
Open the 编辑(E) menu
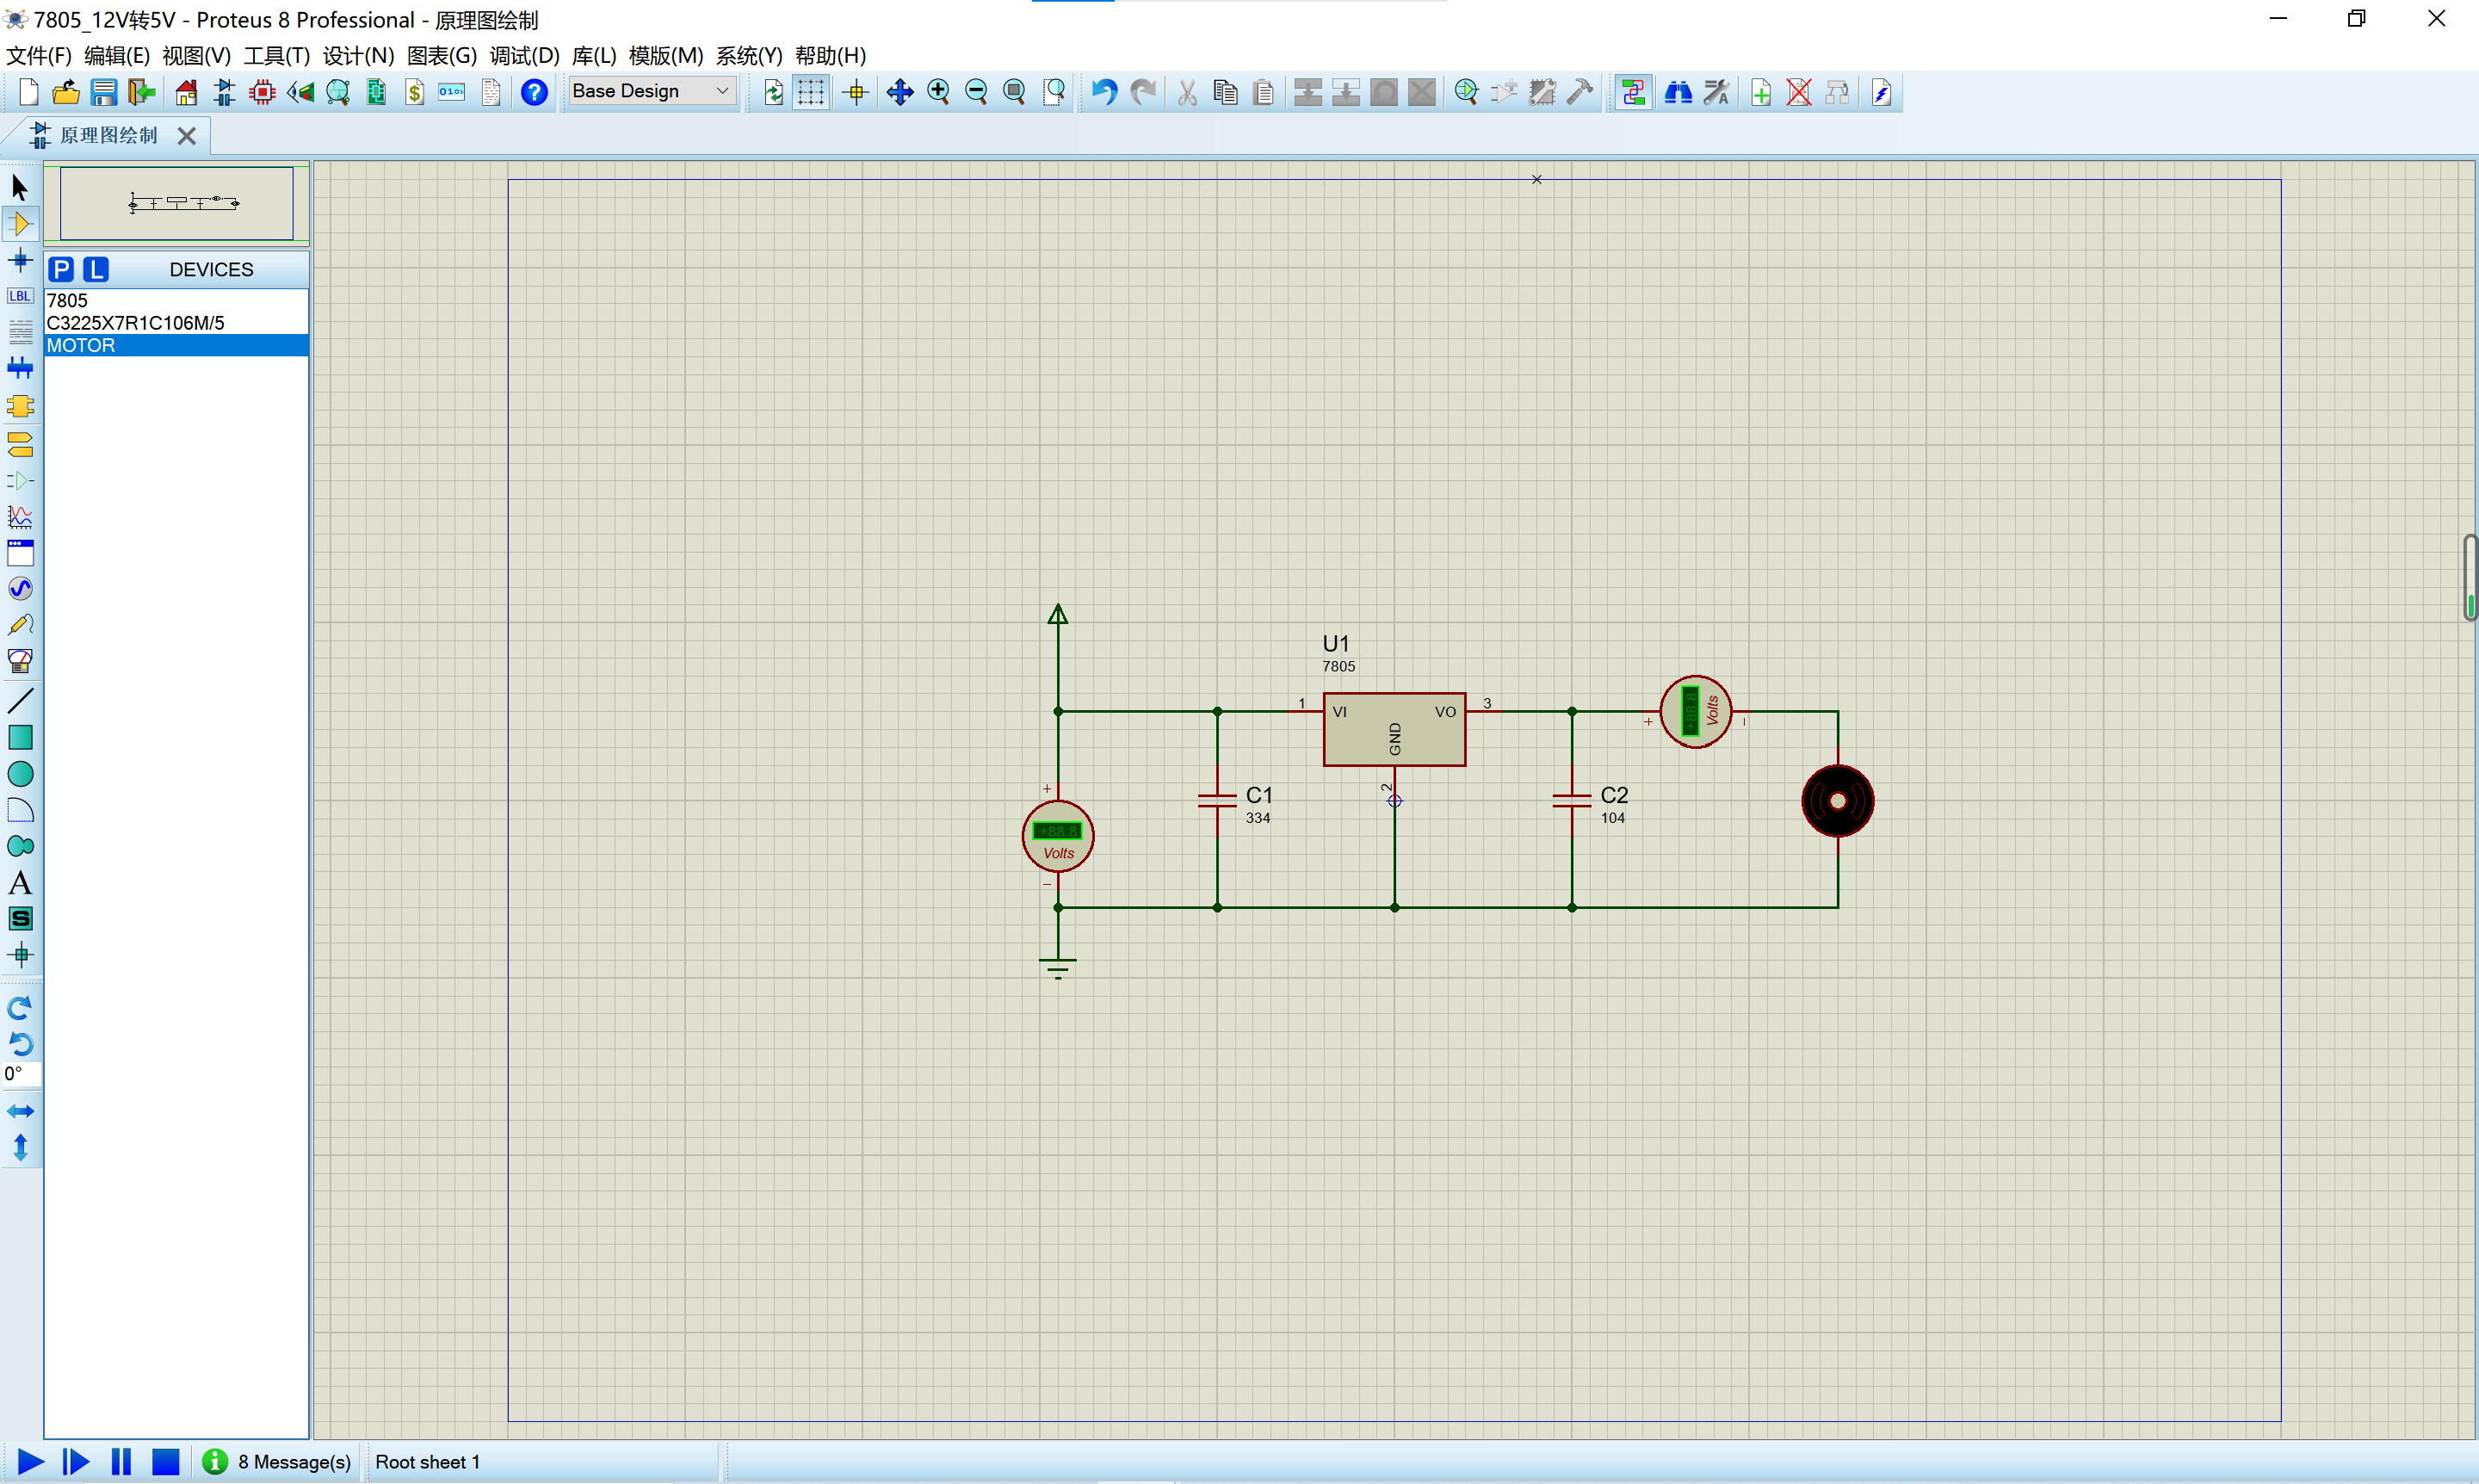(x=117, y=55)
